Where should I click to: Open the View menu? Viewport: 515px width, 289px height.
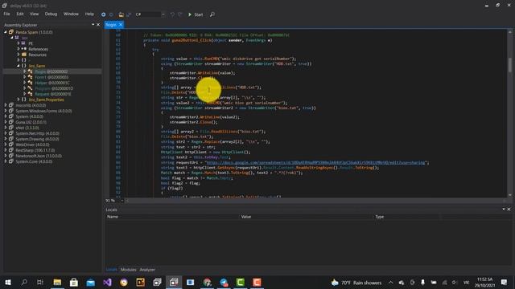pos(34,14)
